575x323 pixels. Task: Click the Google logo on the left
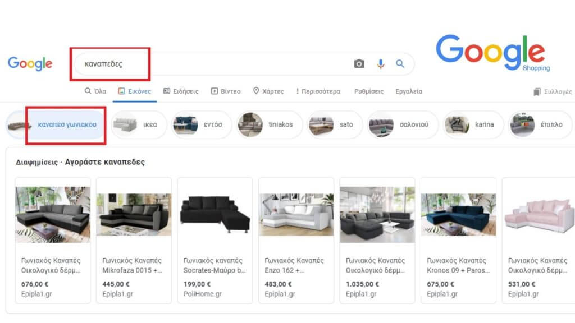[x=29, y=63]
